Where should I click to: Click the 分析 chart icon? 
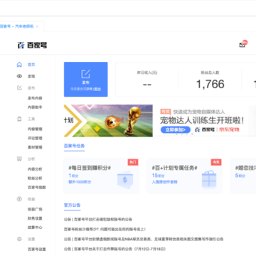pyautogui.click(x=19, y=159)
